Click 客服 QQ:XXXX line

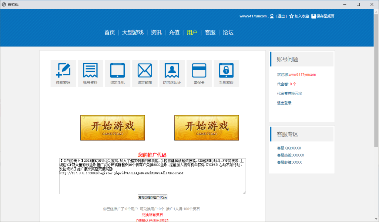pos(289,148)
